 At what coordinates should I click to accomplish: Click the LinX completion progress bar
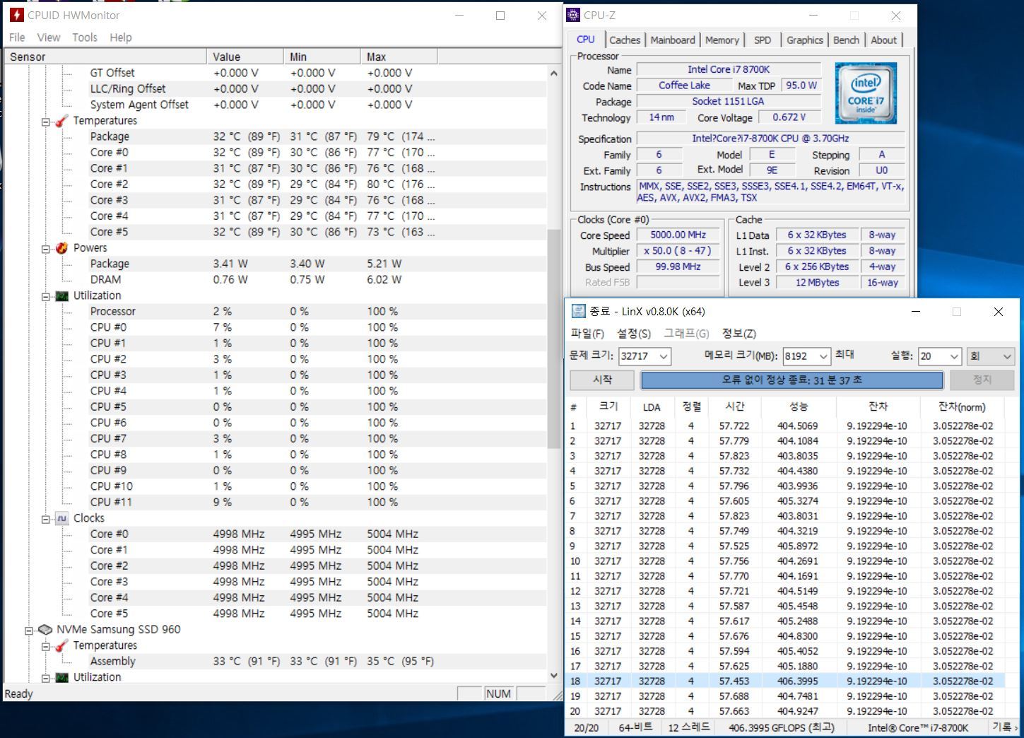[x=791, y=380]
